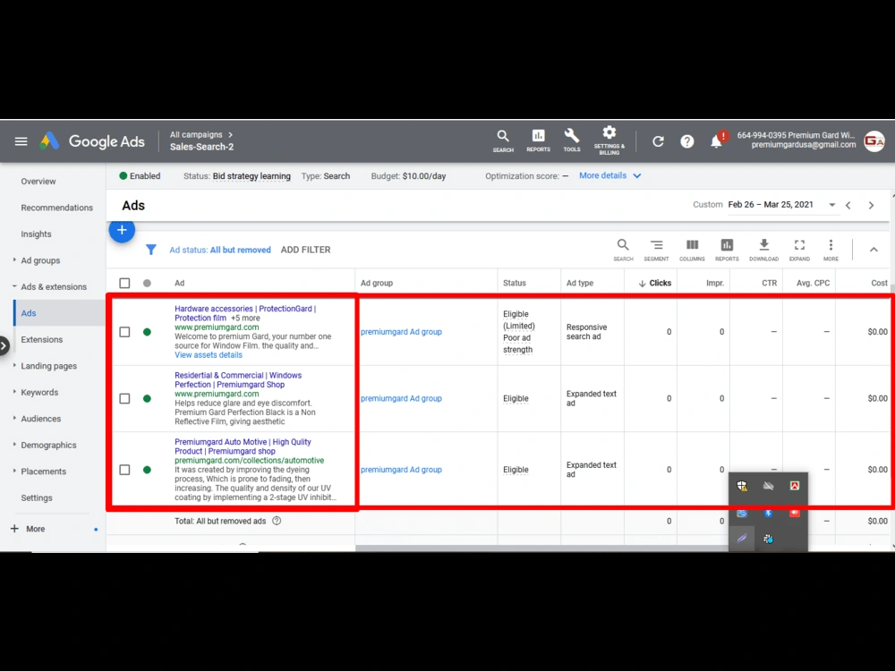Open the More three-dot menu
This screenshot has height=671, width=895.
(x=831, y=250)
